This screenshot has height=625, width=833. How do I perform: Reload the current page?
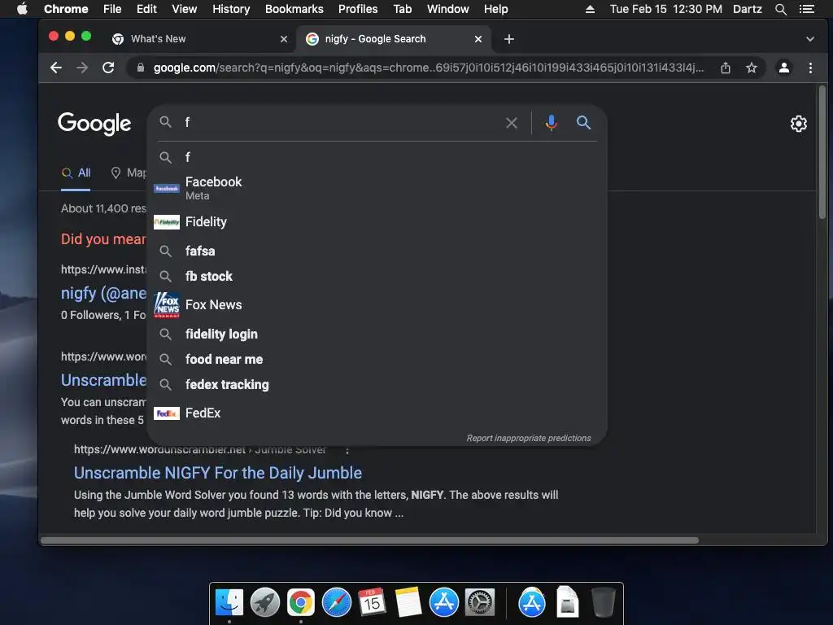coord(108,68)
